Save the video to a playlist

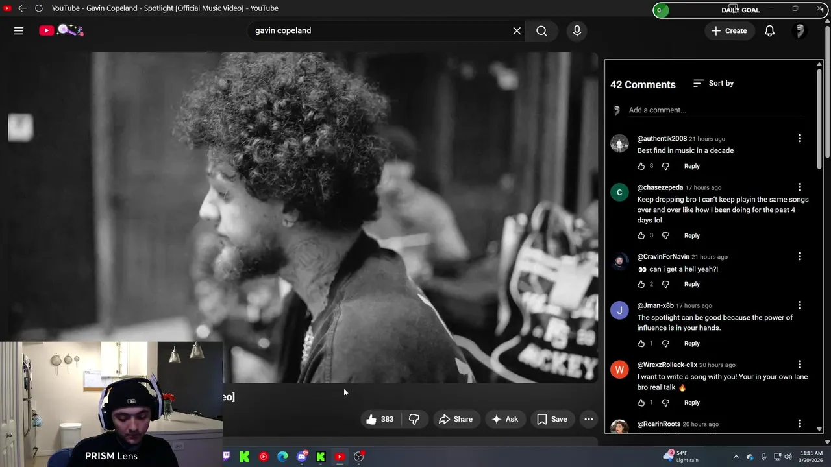[x=552, y=419]
